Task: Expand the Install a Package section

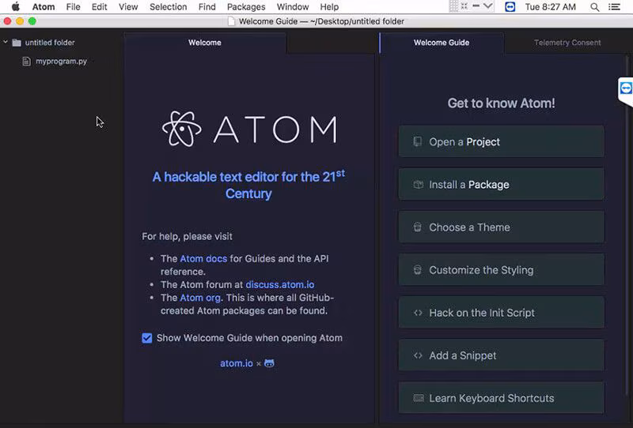Action: [502, 185]
